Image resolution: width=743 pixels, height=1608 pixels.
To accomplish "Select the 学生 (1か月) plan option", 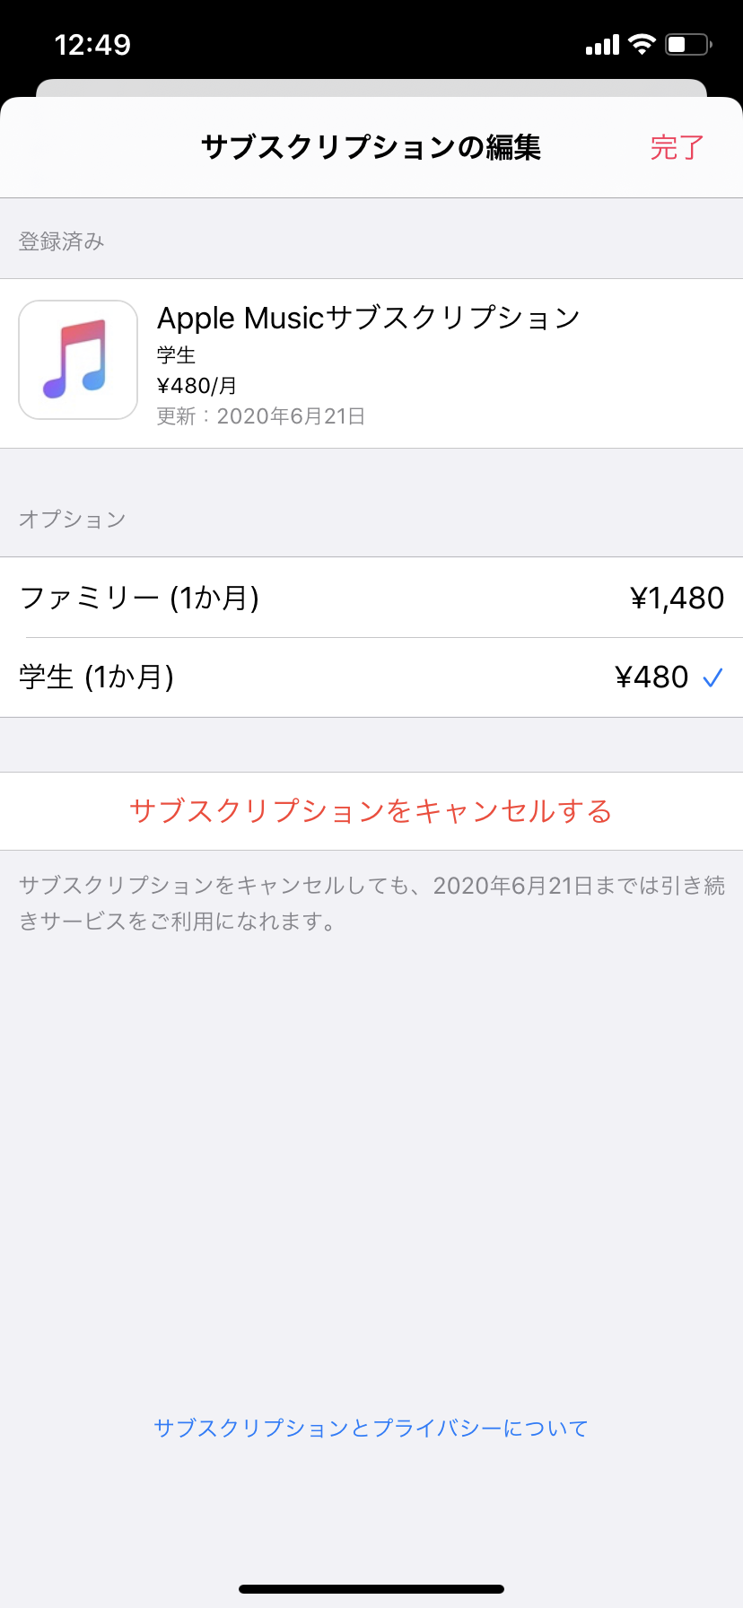I will (97, 677).
